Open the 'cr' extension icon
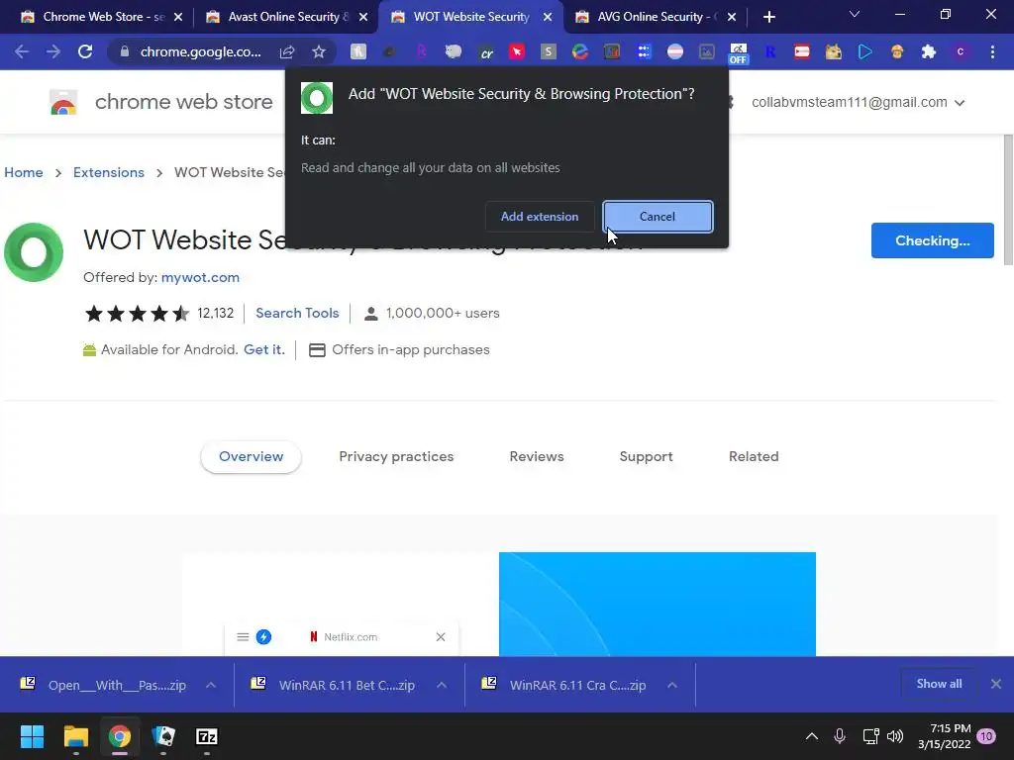The height and width of the screenshot is (760, 1014). coord(486,52)
